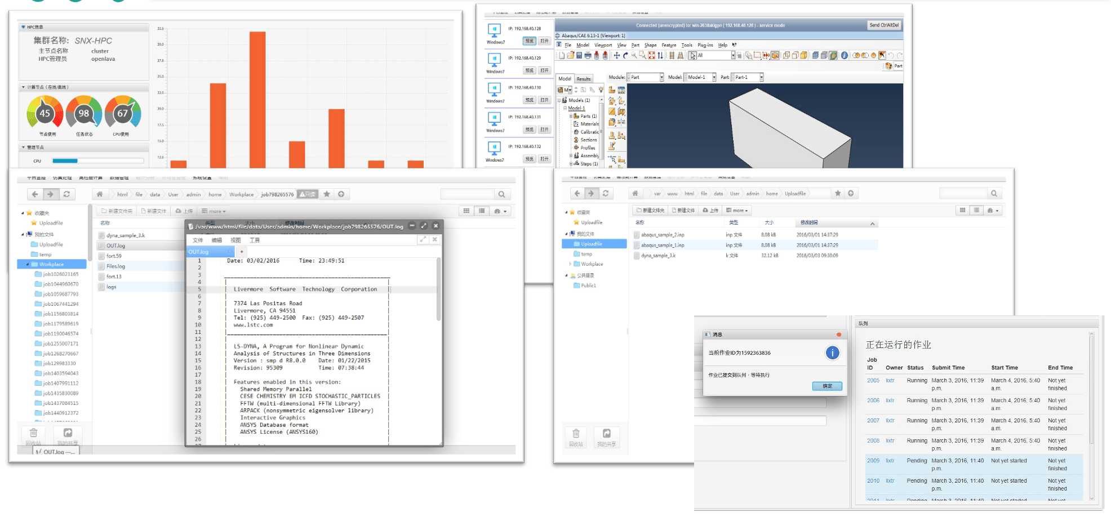Click the refresh icon in Uploadfile file manager
Viewport: 1111px width, 517px height.
click(606, 193)
